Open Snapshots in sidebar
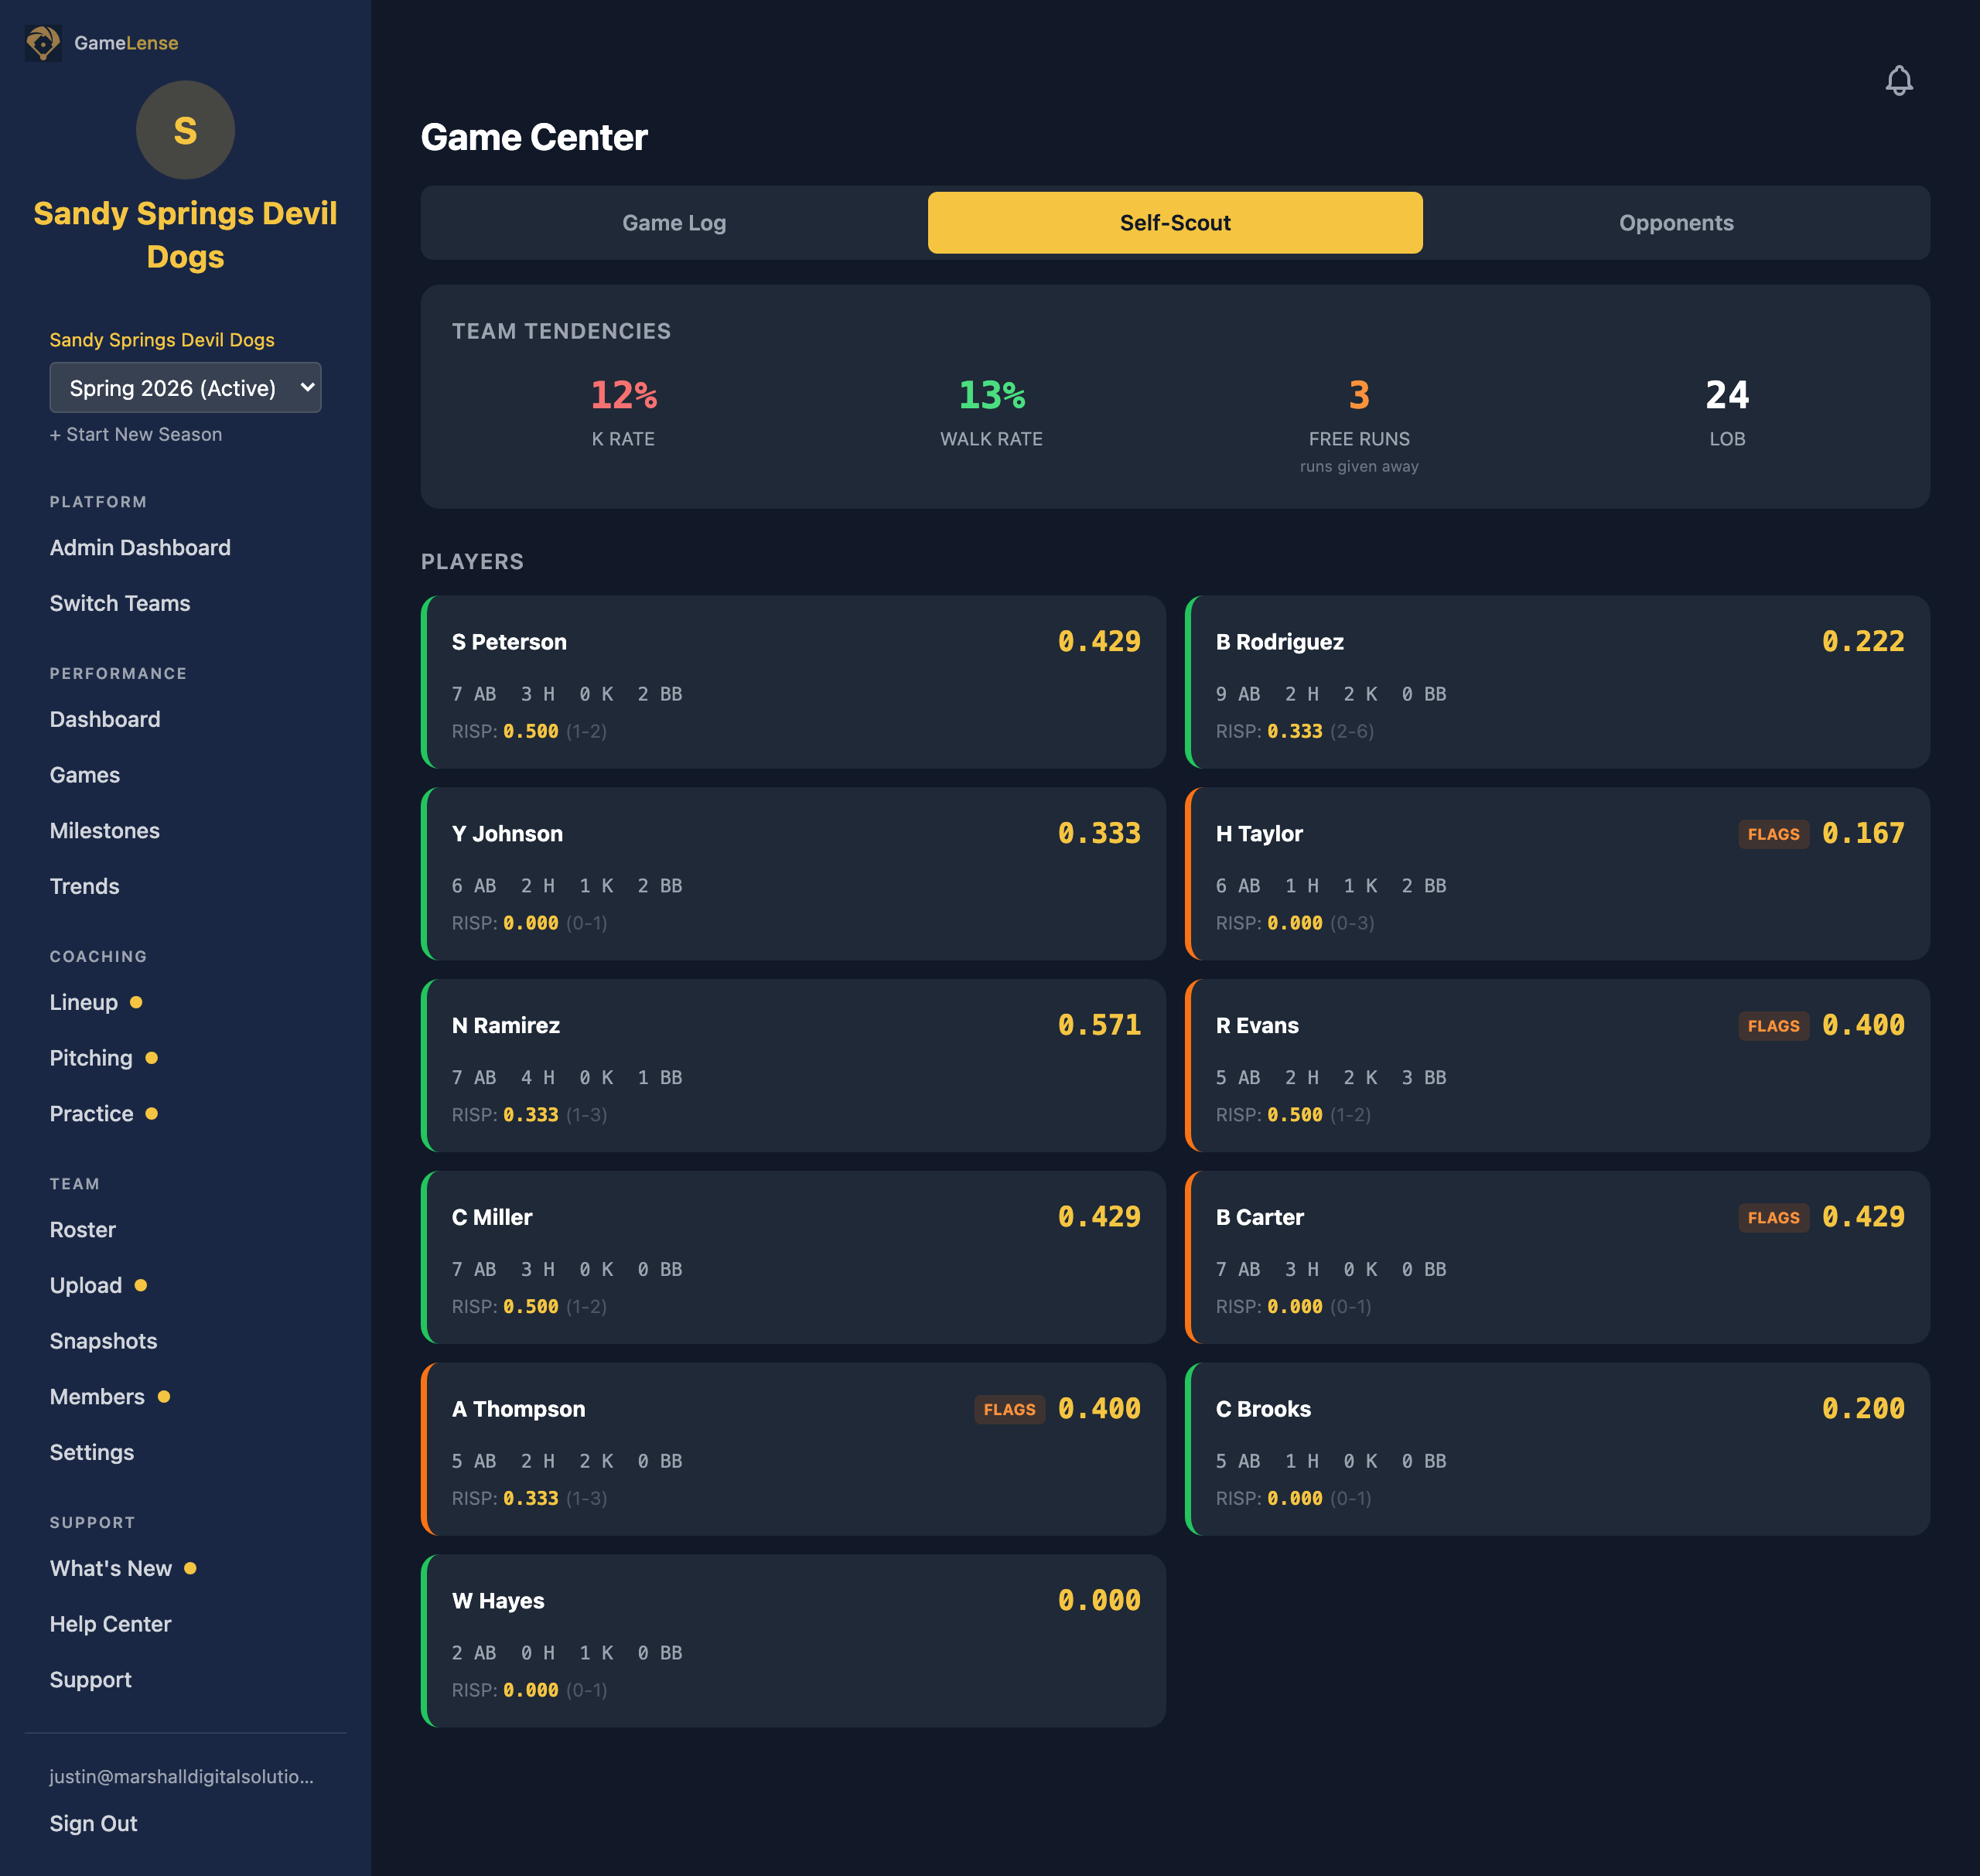Image resolution: width=1980 pixels, height=1876 pixels. point(104,1341)
